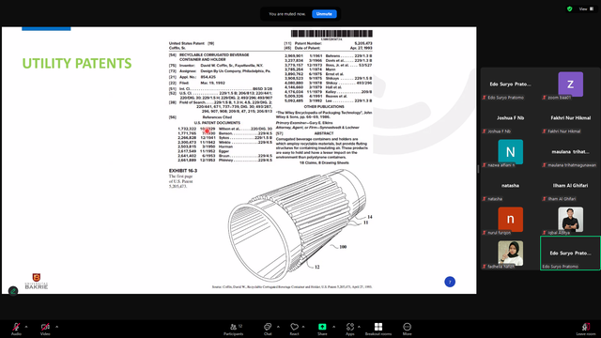Open the Apps icon
The height and width of the screenshot is (338, 601).
(x=350, y=327)
